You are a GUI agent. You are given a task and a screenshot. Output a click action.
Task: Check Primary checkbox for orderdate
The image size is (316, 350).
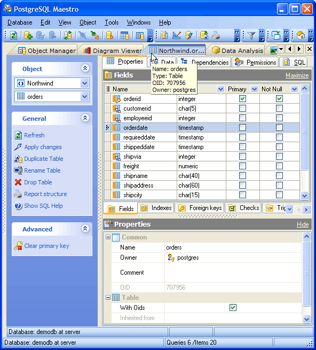tap(242, 128)
